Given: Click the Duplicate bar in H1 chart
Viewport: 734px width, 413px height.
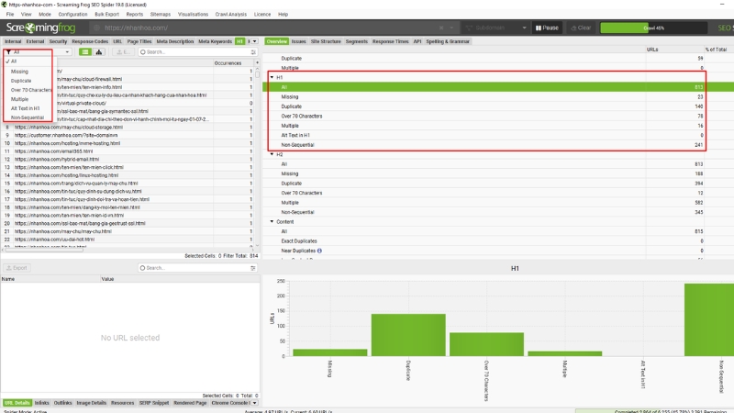Looking at the screenshot, I should point(408,335).
